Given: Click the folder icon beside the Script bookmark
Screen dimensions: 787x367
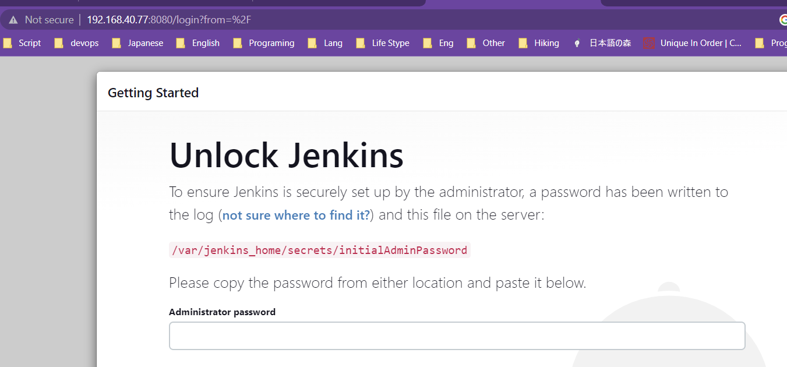Looking at the screenshot, I should pyautogui.click(x=8, y=43).
